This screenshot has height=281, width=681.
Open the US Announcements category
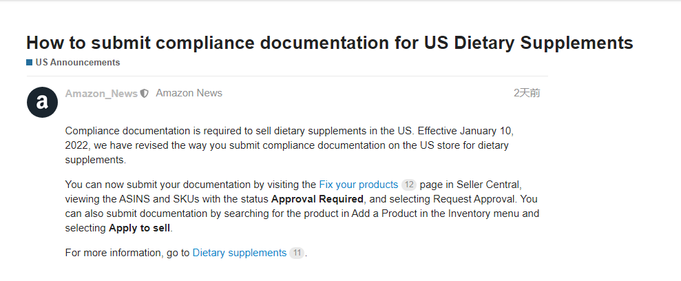(x=77, y=63)
